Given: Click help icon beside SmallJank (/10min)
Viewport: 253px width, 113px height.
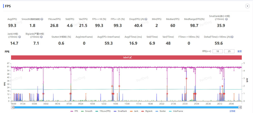Looking at the screenshot, I should 226,19.
